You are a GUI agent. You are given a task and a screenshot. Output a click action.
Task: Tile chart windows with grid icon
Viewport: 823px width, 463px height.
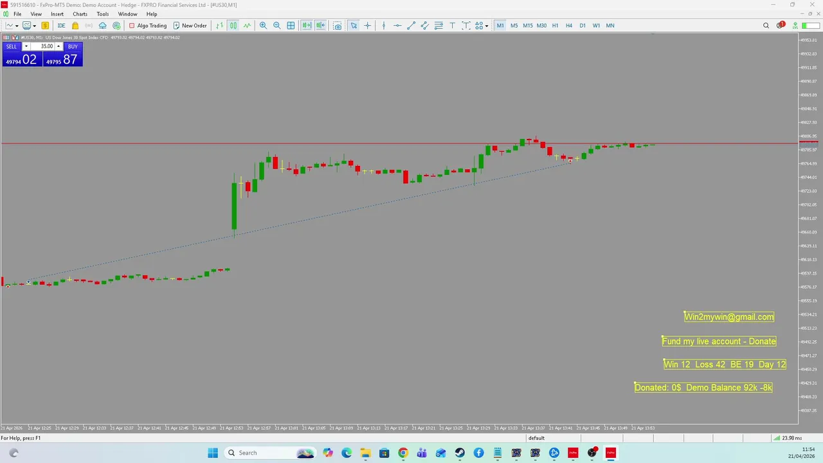(291, 26)
